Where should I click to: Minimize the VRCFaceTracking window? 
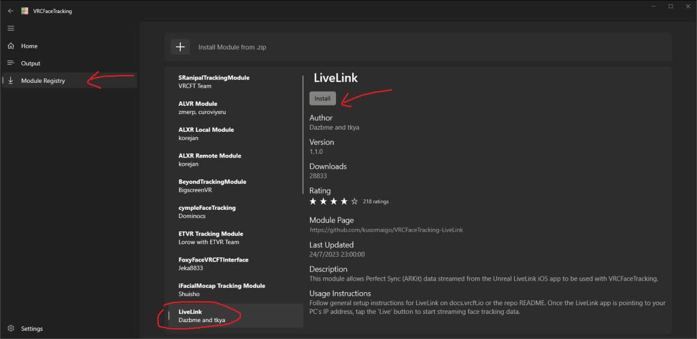653,7
